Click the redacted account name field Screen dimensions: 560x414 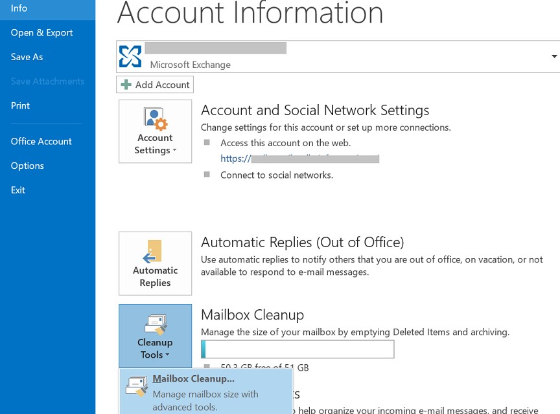(x=215, y=48)
